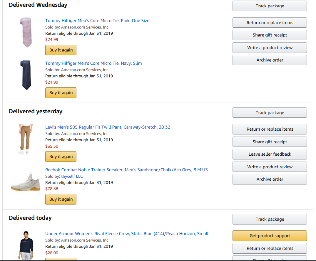
Task: Buy the Reebok sneaker again
Action: click(61, 199)
